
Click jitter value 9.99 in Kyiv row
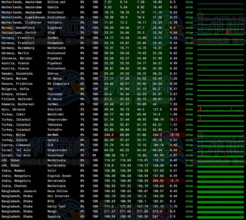tap(173, 109)
